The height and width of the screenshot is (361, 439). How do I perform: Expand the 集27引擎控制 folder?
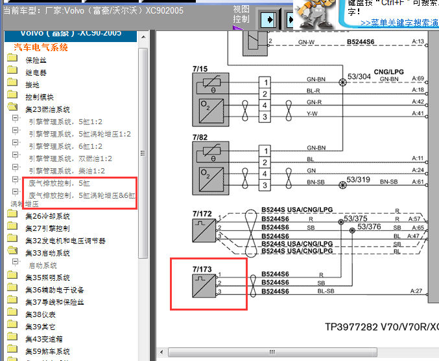click(47, 228)
